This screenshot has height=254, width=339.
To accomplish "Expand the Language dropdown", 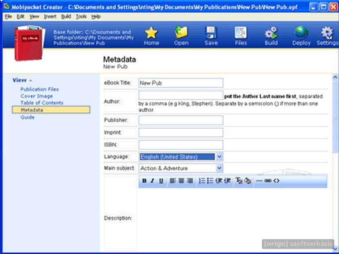I will pyautogui.click(x=220, y=157).
